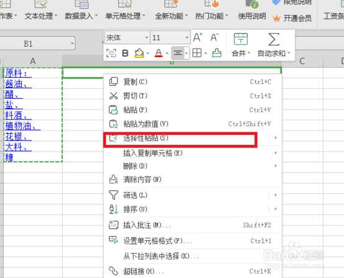Click the Insert Comment icon
This screenshot has height=278, width=344.
click(113, 225)
